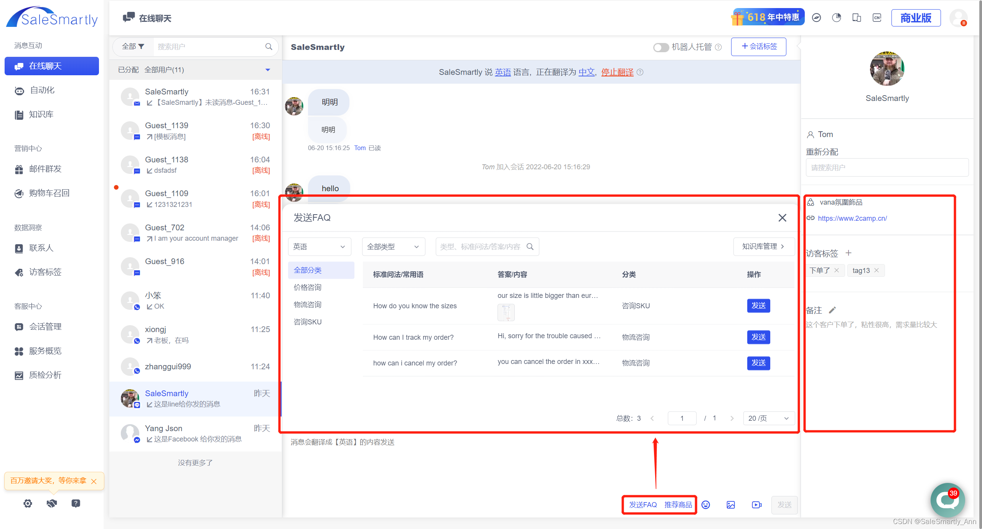Image resolution: width=982 pixels, height=529 pixels.
Task: Open 会话管理 in the sidebar
Action: tap(45, 327)
